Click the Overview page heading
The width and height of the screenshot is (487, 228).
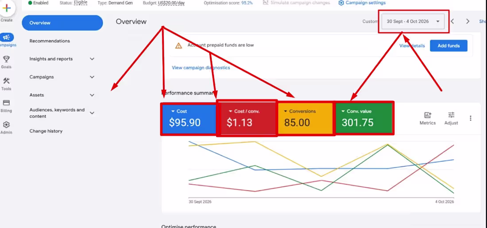131,22
